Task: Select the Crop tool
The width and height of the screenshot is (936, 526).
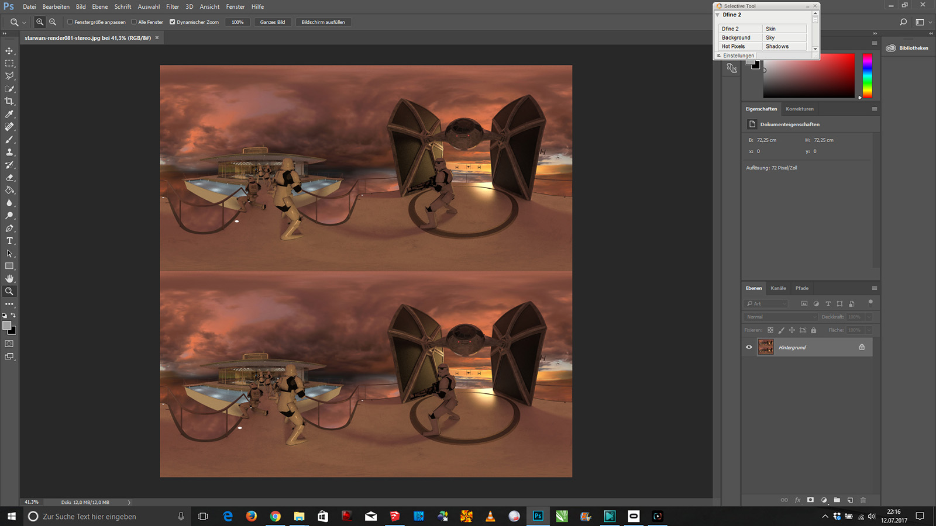Action: (x=9, y=101)
